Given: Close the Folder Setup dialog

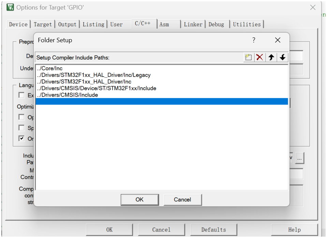Looking at the screenshot, I should [x=278, y=40].
